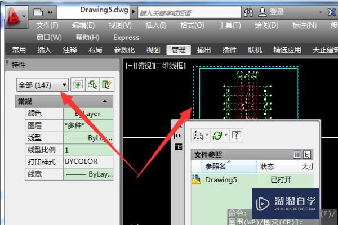Switch to the 精选应用 ribbon tab
338x225 pixels.
pyautogui.click(x=287, y=50)
